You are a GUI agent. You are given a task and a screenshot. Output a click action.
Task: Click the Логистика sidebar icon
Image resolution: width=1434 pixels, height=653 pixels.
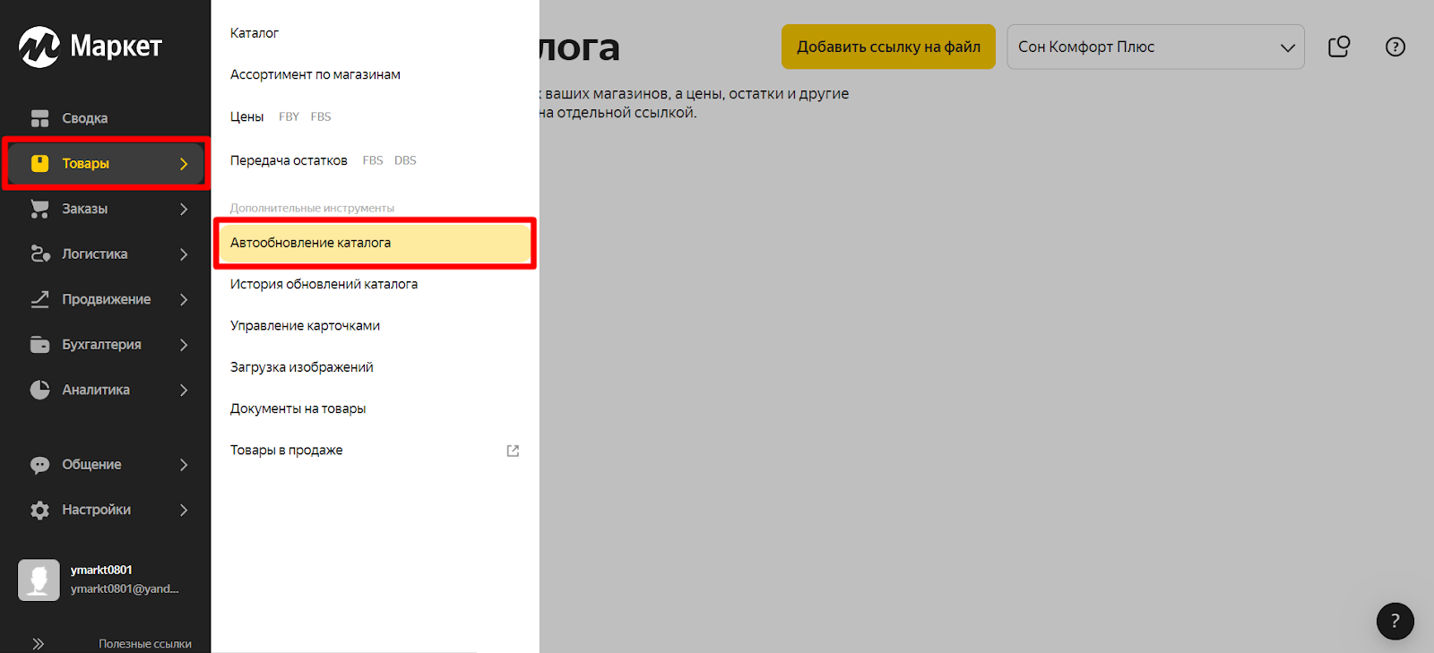point(39,254)
